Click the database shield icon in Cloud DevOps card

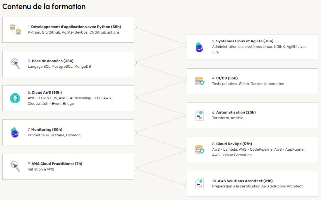tap(200, 149)
